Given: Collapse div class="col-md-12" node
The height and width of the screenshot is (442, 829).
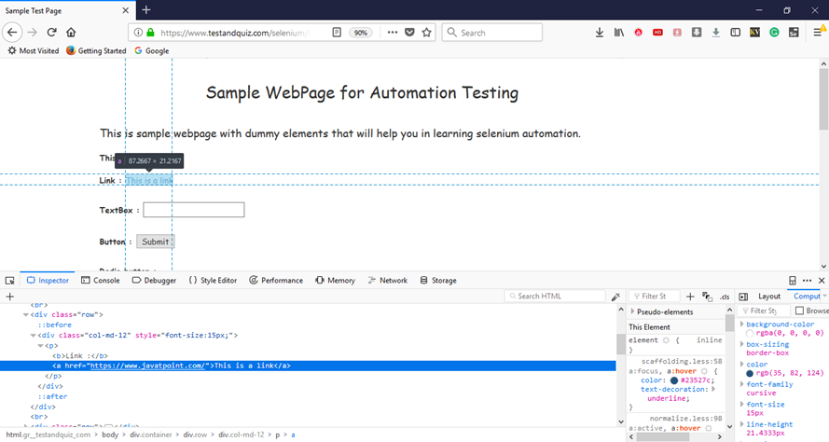Looking at the screenshot, I should (33, 335).
